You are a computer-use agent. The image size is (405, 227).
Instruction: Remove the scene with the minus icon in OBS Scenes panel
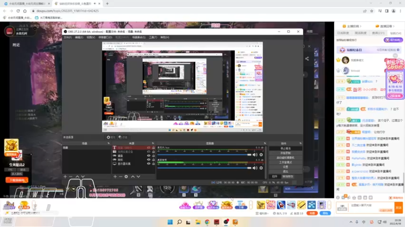click(71, 177)
